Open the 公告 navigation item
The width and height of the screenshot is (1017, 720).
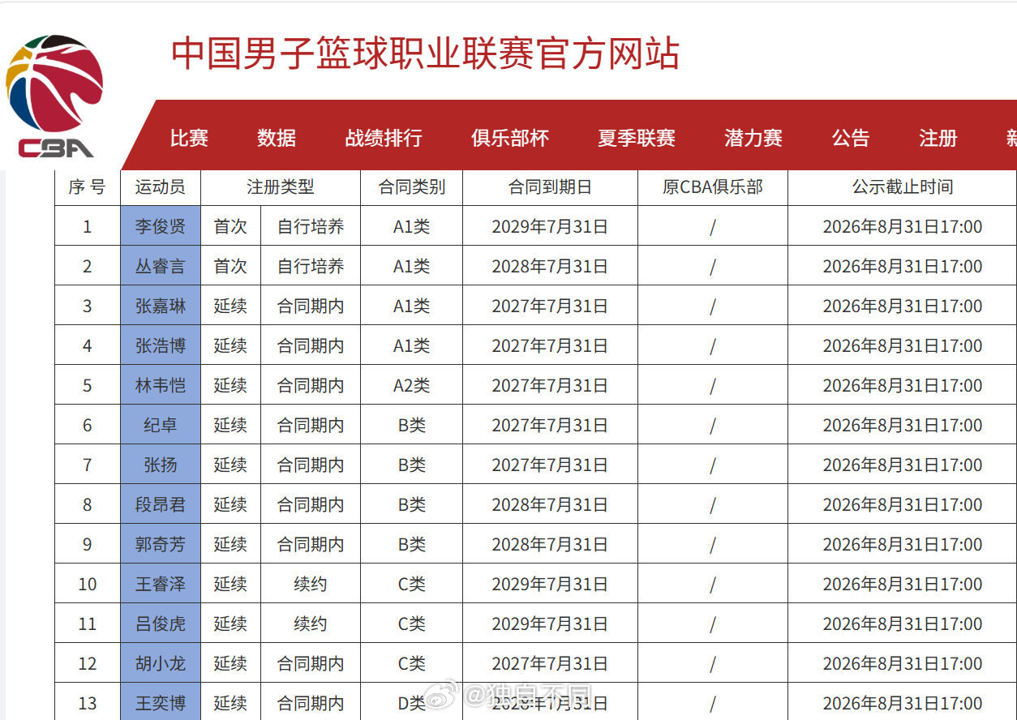tap(851, 139)
